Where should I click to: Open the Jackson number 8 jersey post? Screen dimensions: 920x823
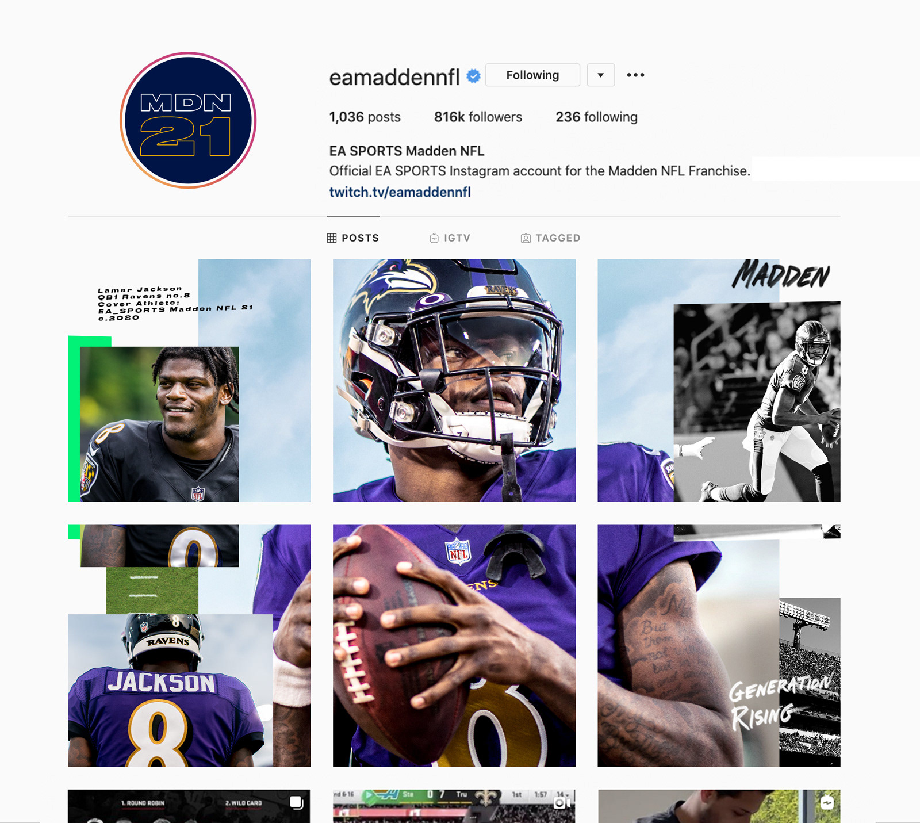(189, 645)
